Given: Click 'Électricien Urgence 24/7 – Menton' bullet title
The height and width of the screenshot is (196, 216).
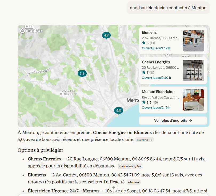Looking at the screenshot, I should 63,191.
